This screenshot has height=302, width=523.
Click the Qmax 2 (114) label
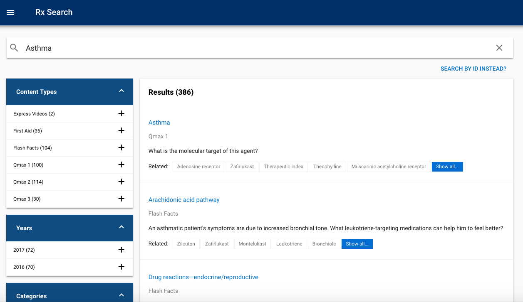point(28,182)
